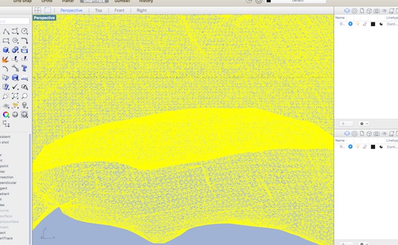Image resolution: width=398 pixels, height=245 pixels.
Task: Open the Properties circle tab in upper panel
Action: pos(354,11)
